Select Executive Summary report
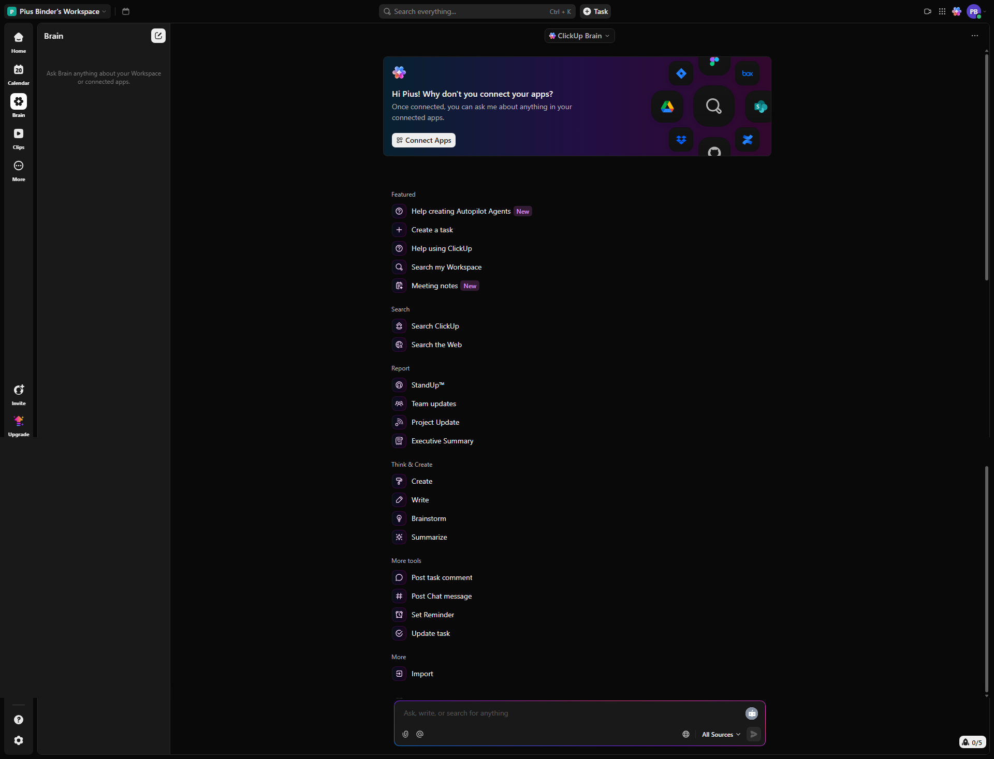Screen dimensions: 994x759 point(433,441)
